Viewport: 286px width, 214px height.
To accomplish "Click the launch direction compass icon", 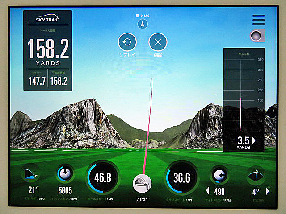I will [x=256, y=176].
